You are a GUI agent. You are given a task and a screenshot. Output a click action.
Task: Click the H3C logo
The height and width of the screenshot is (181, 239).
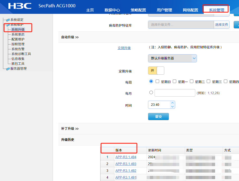coord(20,6)
